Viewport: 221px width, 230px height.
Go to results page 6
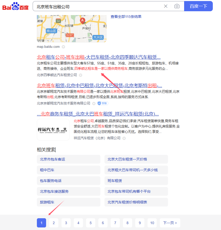[x=103, y=223]
